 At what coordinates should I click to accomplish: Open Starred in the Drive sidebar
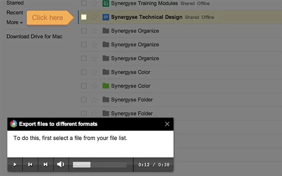15,3
